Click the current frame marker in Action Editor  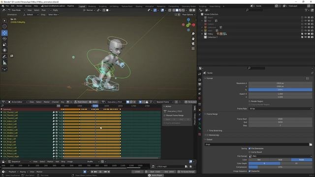pyautogui.click(x=95, y=106)
